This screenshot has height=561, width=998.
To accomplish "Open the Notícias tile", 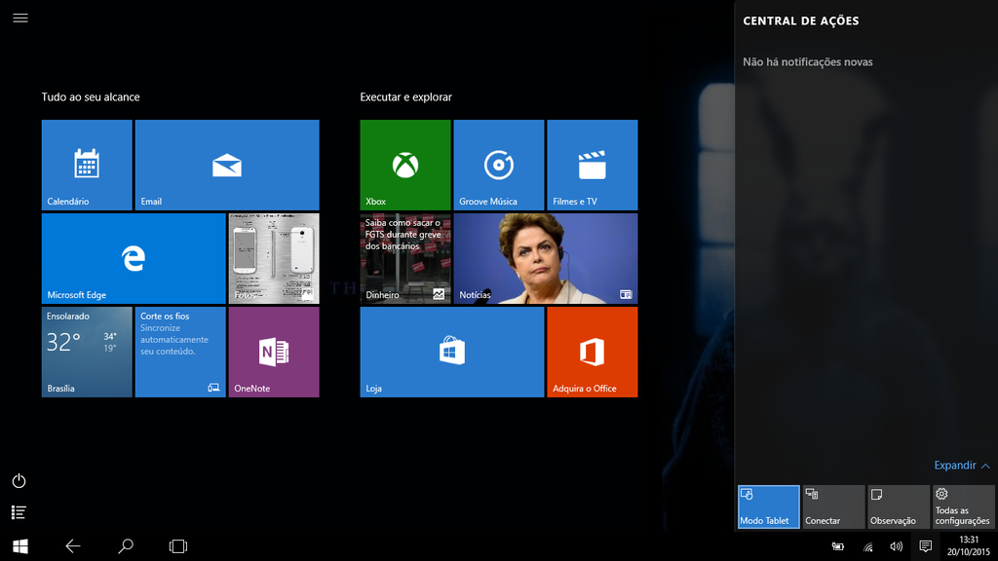I will (x=546, y=258).
